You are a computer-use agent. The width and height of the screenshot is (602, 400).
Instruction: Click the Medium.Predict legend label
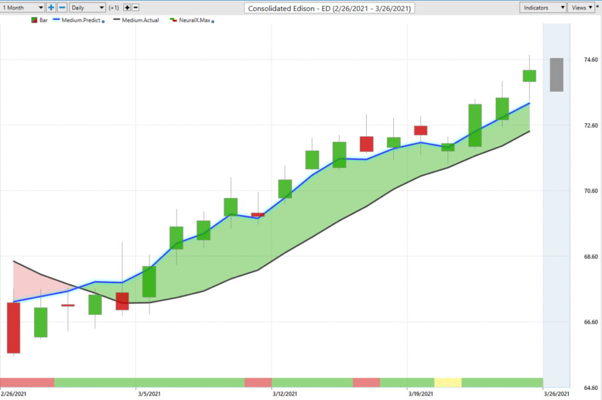tap(81, 21)
